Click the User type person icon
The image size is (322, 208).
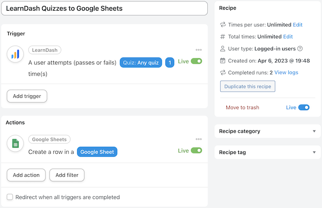223,49
